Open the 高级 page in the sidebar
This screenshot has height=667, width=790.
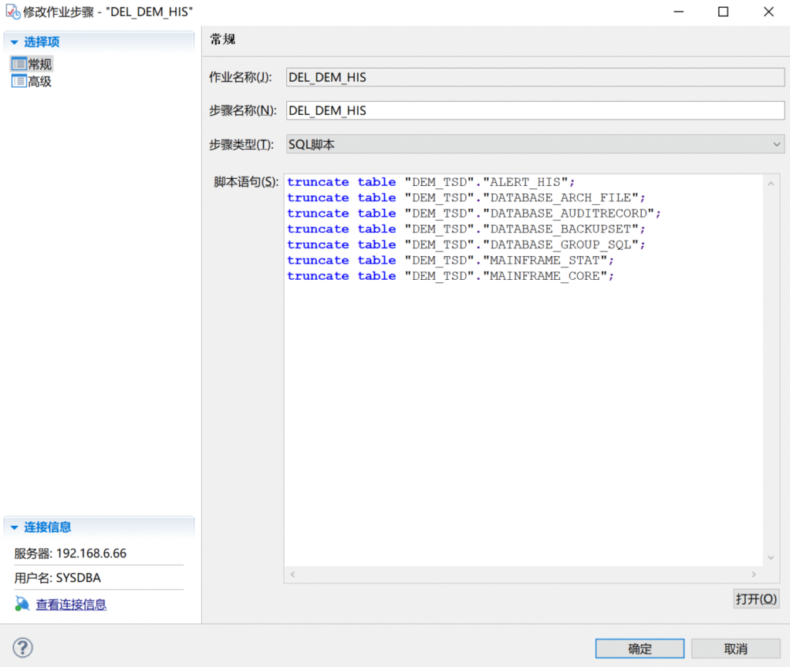(x=39, y=82)
